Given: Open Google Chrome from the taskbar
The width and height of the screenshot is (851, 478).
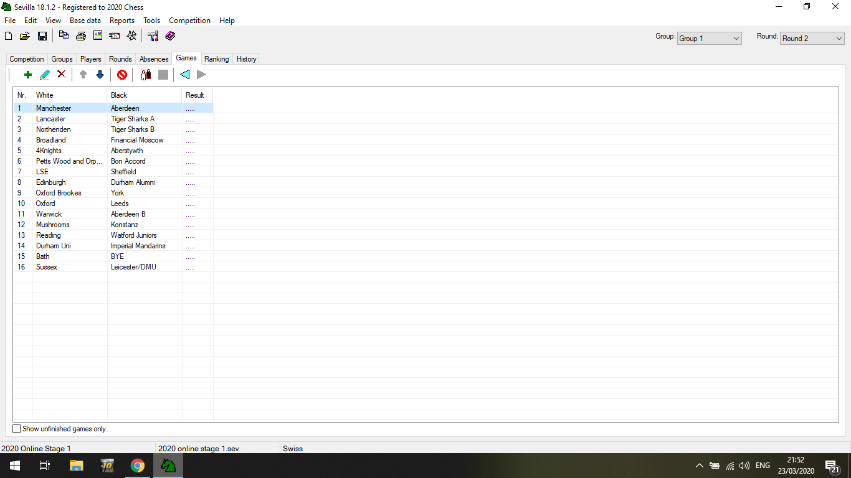Looking at the screenshot, I should coord(137,466).
